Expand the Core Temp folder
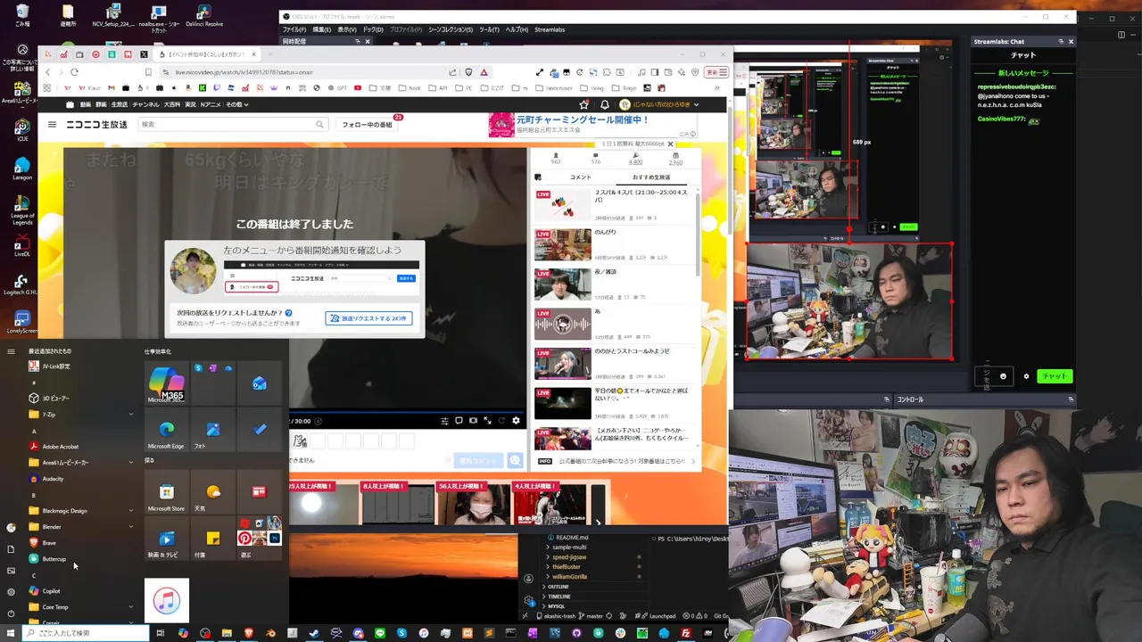 [80, 607]
